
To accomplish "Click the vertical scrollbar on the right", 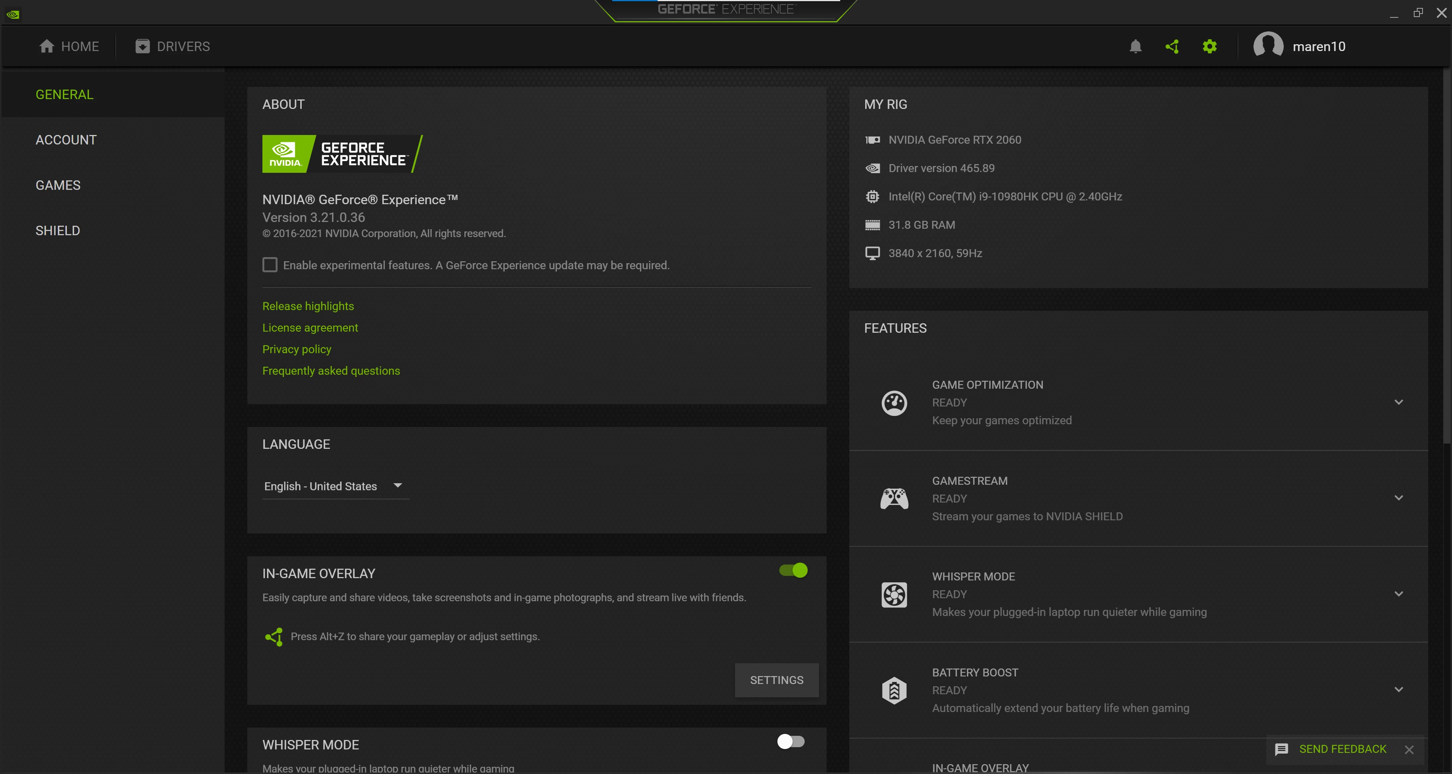I will point(1446,254).
